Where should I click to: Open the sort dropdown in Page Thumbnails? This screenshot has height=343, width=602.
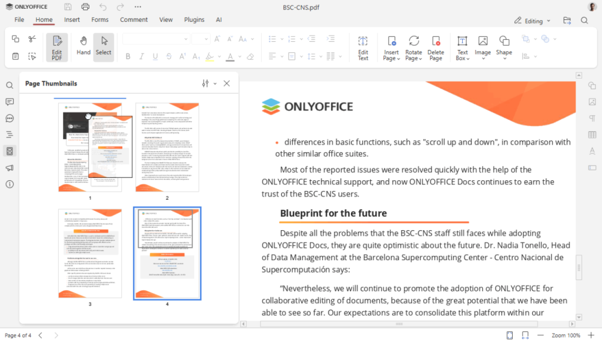[206, 83]
